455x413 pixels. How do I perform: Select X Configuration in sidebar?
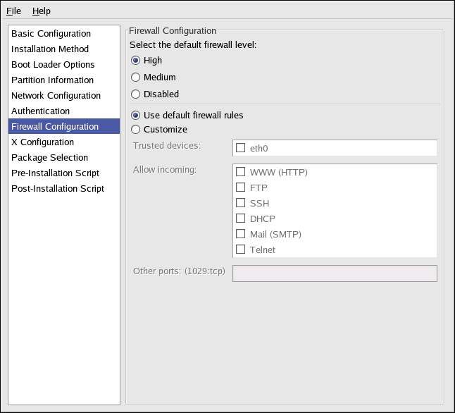42,142
